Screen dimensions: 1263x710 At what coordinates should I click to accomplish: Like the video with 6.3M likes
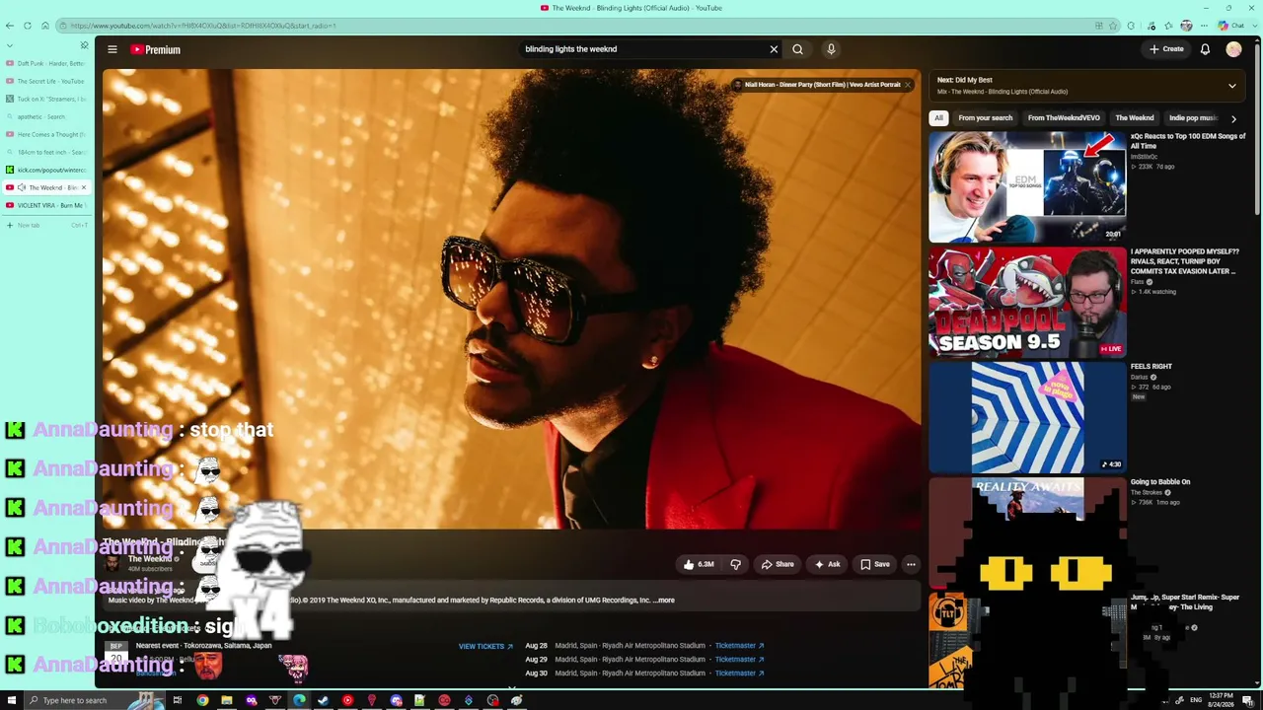pyautogui.click(x=699, y=564)
